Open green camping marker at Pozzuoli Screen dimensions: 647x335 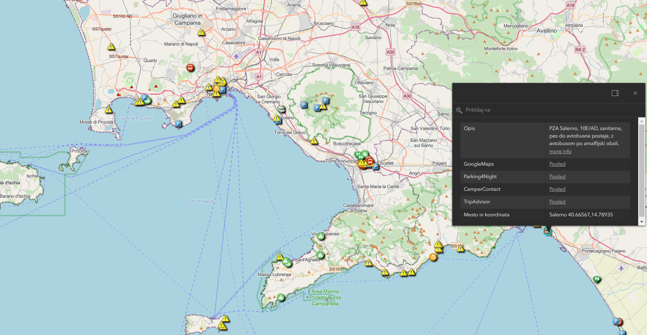point(147,101)
